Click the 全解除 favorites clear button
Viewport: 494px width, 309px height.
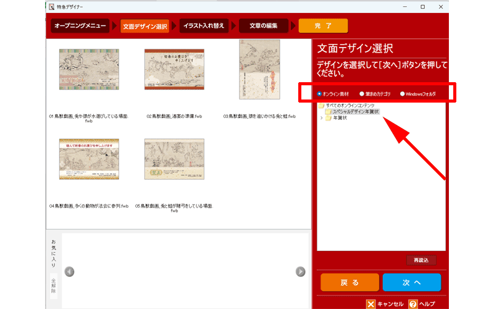54,286
